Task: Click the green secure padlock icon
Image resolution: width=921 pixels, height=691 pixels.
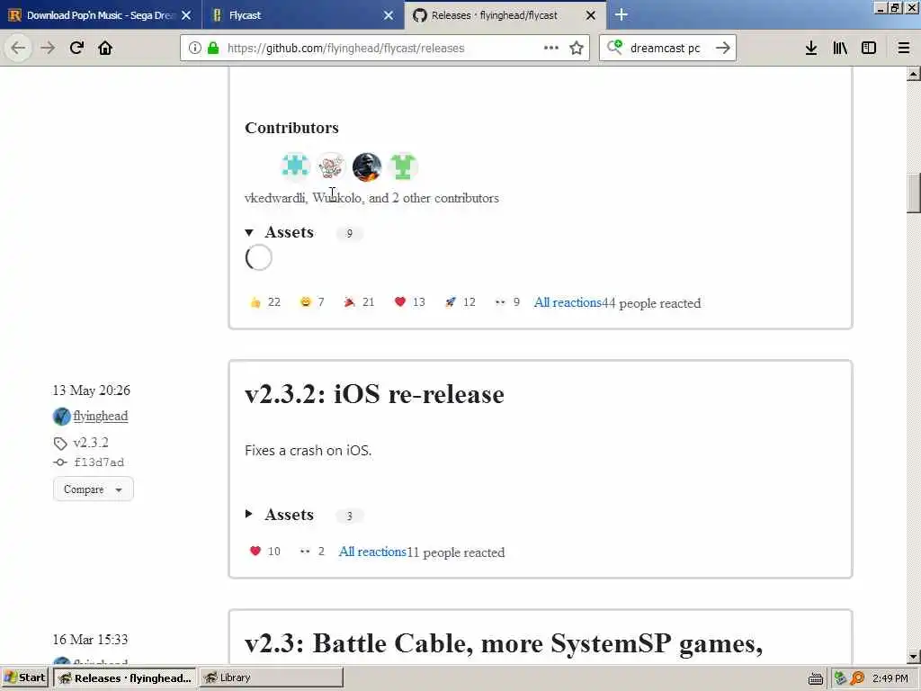Action: 213,48
